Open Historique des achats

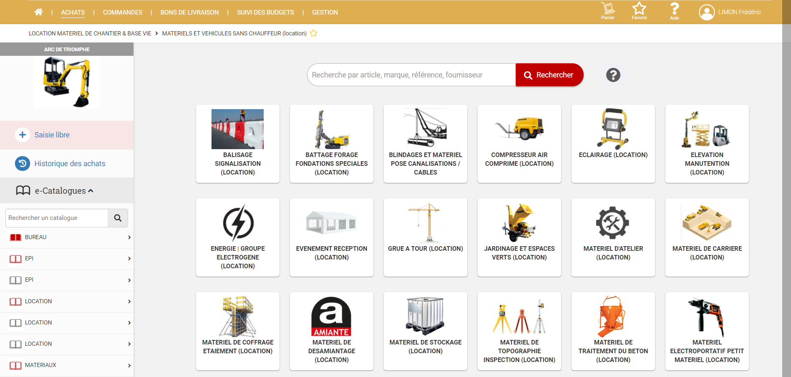(x=70, y=164)
